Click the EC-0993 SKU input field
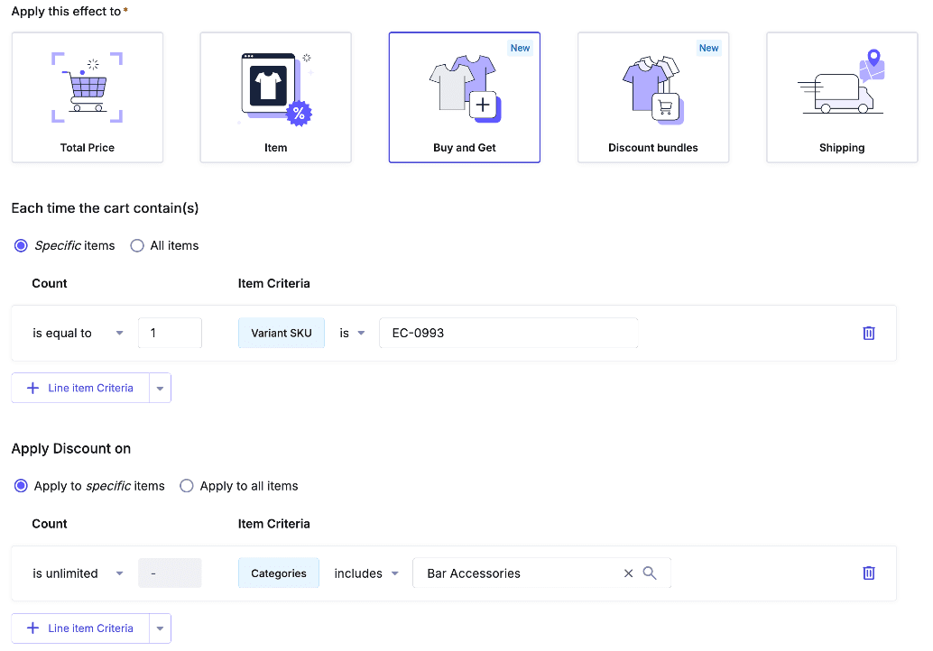 pyautogui.click(x=507, y=333)
